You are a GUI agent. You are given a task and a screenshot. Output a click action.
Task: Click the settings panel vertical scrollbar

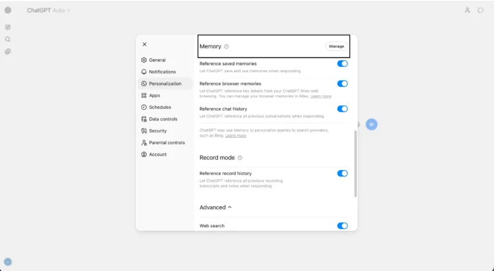tap(355, 164)
